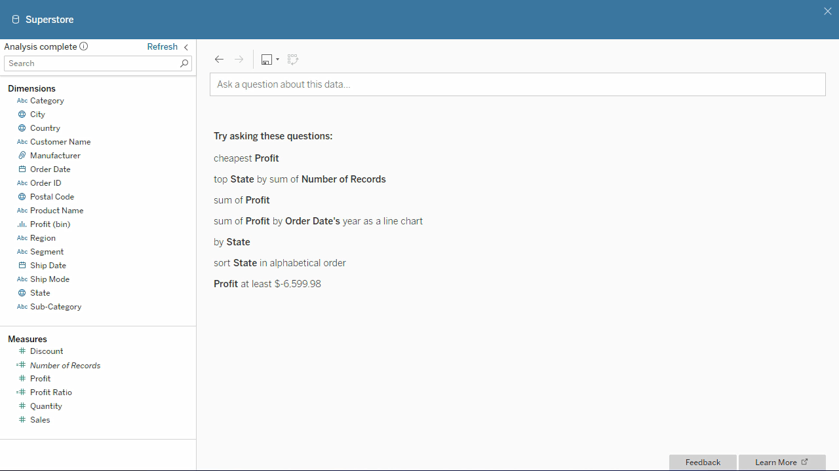Select the Customer Name dimension

[60, 142]
